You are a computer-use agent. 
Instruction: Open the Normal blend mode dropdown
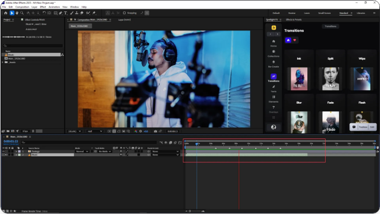pos(82,151)
